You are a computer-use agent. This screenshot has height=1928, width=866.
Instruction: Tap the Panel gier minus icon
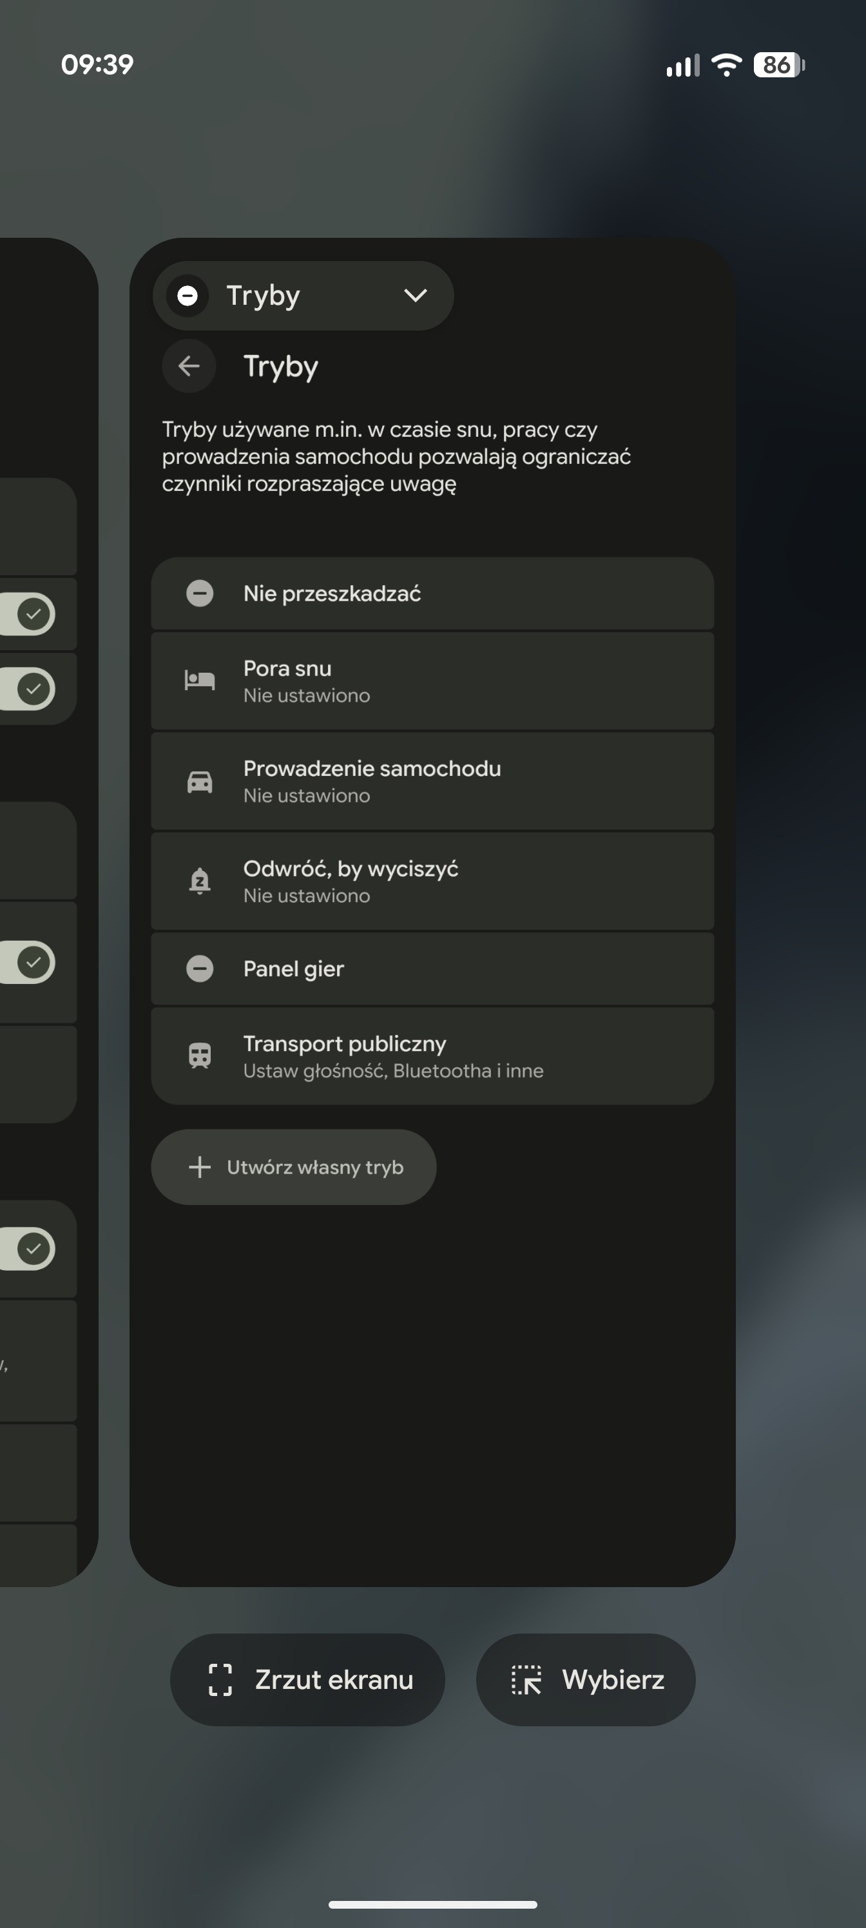pos(200,969)
